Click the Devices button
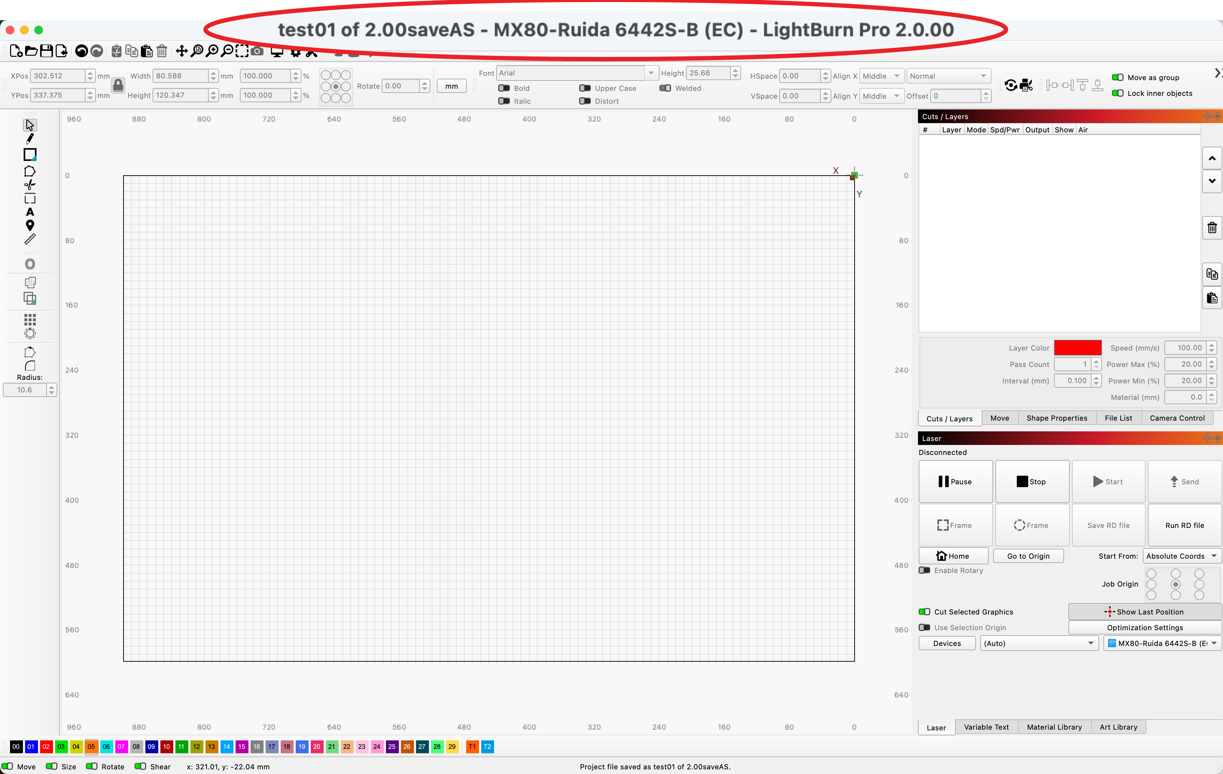Image resolution: width=1223 pixels, height=774 pixels. (x=947, y=643)
